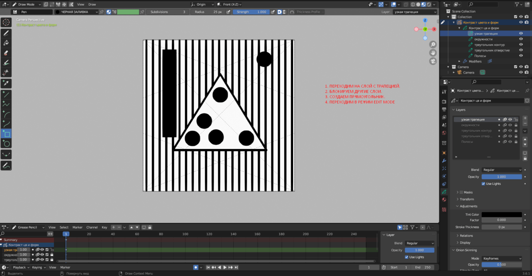The width and height of the screenshot is (532, 276).
Task: Open the Playback menu
Action: tap(20, 267)
